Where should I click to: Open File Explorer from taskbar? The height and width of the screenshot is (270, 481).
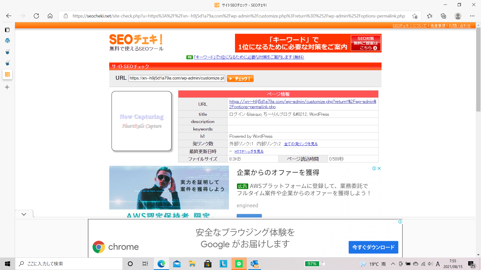[192, 264]
